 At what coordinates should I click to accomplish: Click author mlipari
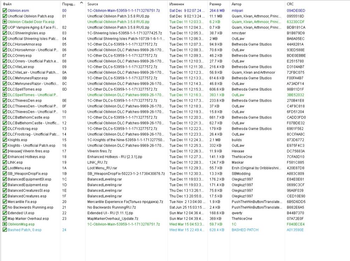237,10
